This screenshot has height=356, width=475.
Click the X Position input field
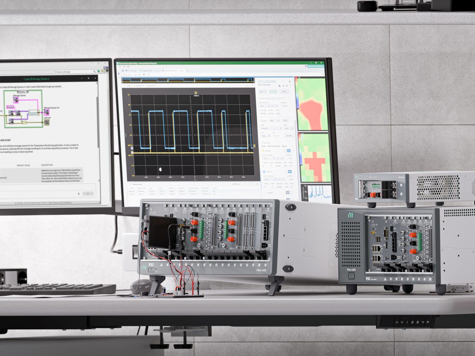pos(285,106)
